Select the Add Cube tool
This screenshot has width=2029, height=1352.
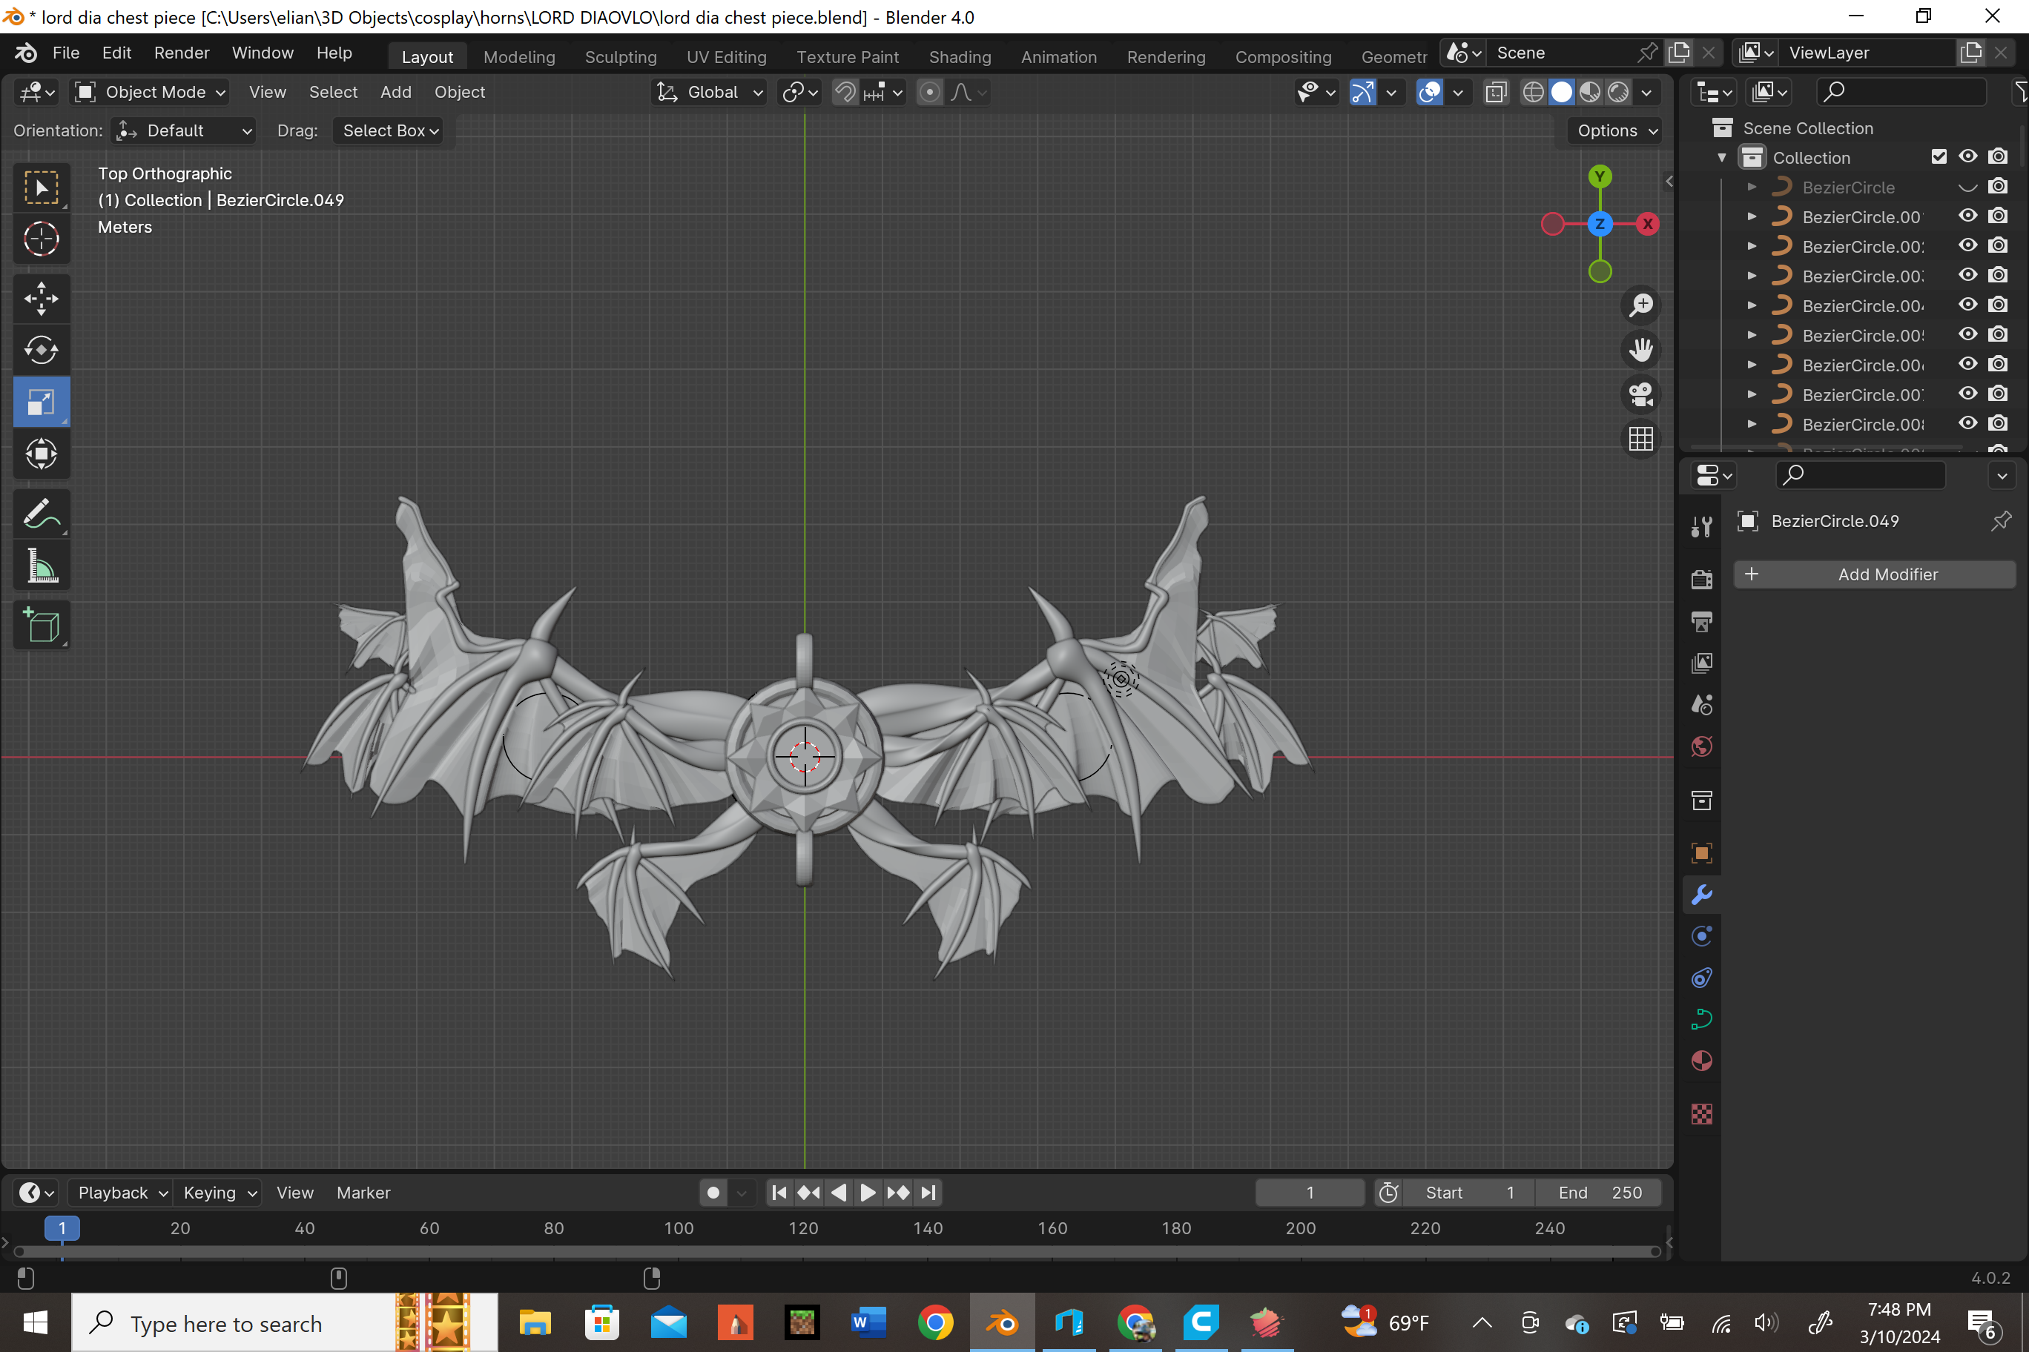[41, 625]
